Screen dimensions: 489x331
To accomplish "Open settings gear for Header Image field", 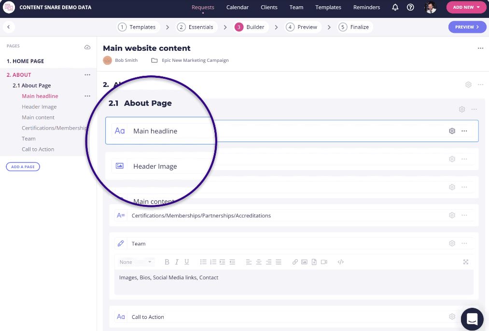I will coord(452,159).
